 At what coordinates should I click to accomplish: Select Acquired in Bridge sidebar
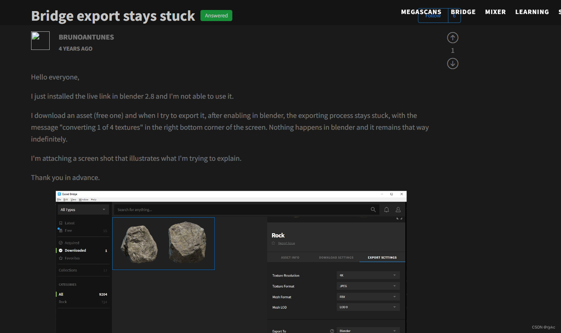[72, 243]
